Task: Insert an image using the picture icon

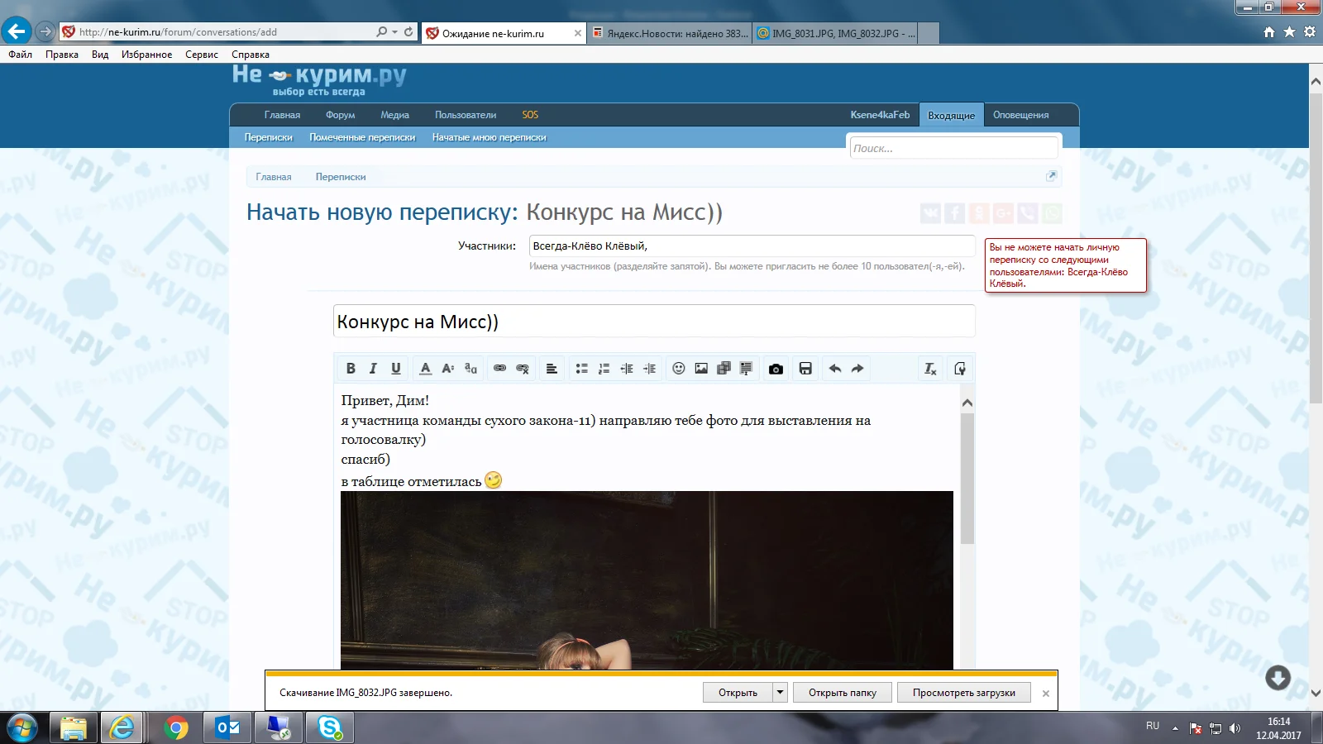Action: pos(701,369)
